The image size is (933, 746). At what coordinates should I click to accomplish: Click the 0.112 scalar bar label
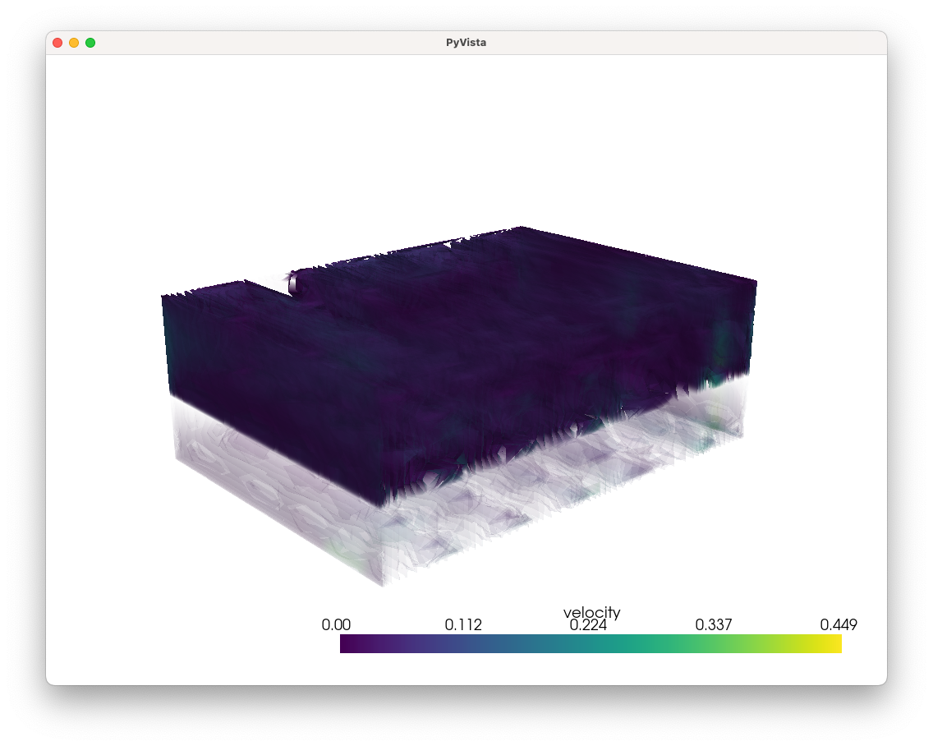coord(463,624)
